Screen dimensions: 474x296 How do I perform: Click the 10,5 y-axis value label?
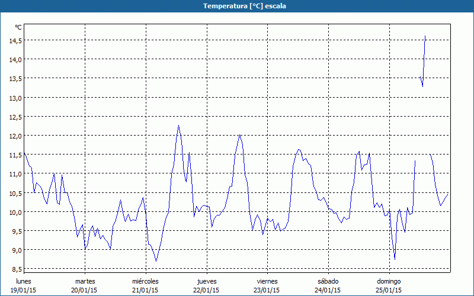pos(15,193)
